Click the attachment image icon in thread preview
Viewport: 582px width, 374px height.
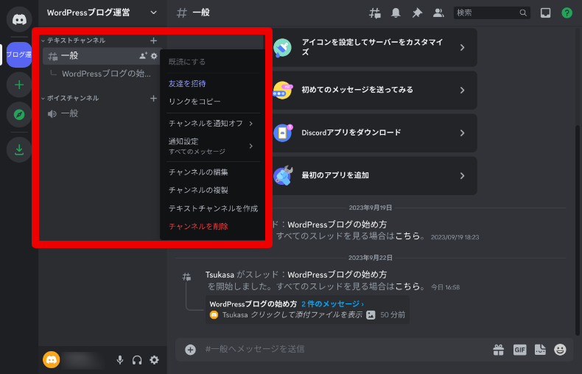pyautogui.click(x=371, y=315)
